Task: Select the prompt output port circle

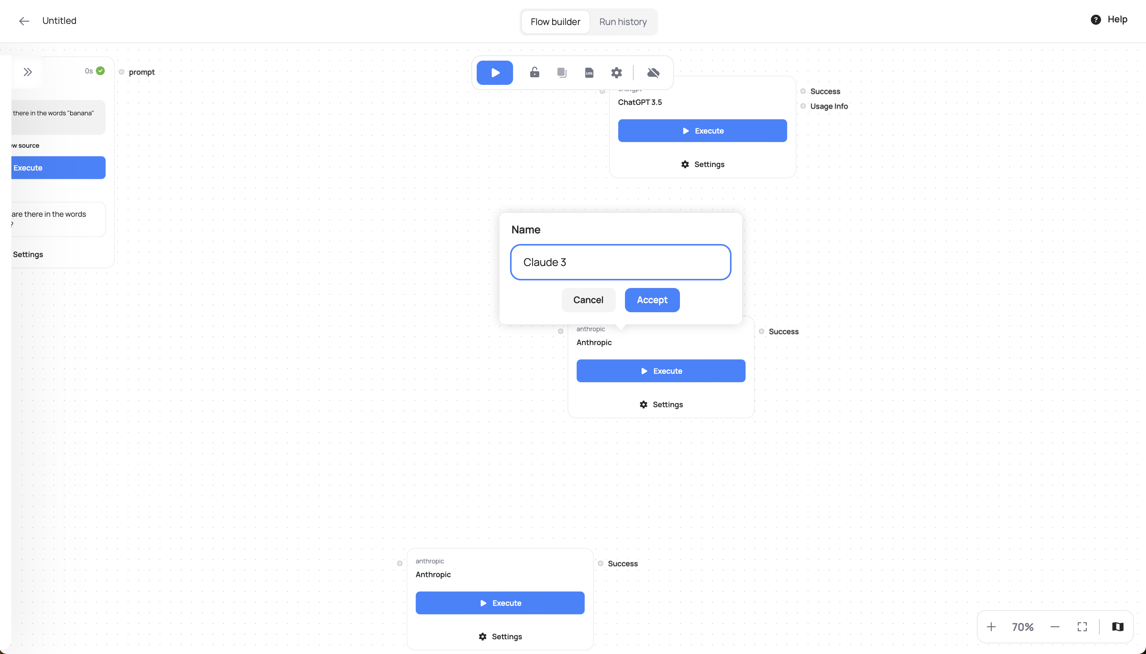Action: click(x=121, y=72)
